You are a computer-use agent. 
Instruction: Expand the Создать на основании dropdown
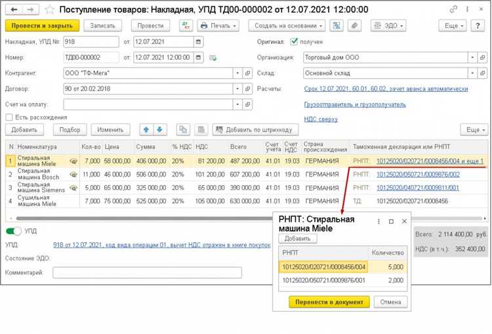coord(286,26)
